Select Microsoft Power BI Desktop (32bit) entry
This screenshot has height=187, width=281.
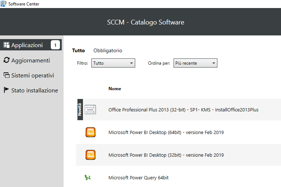point(178,155)
